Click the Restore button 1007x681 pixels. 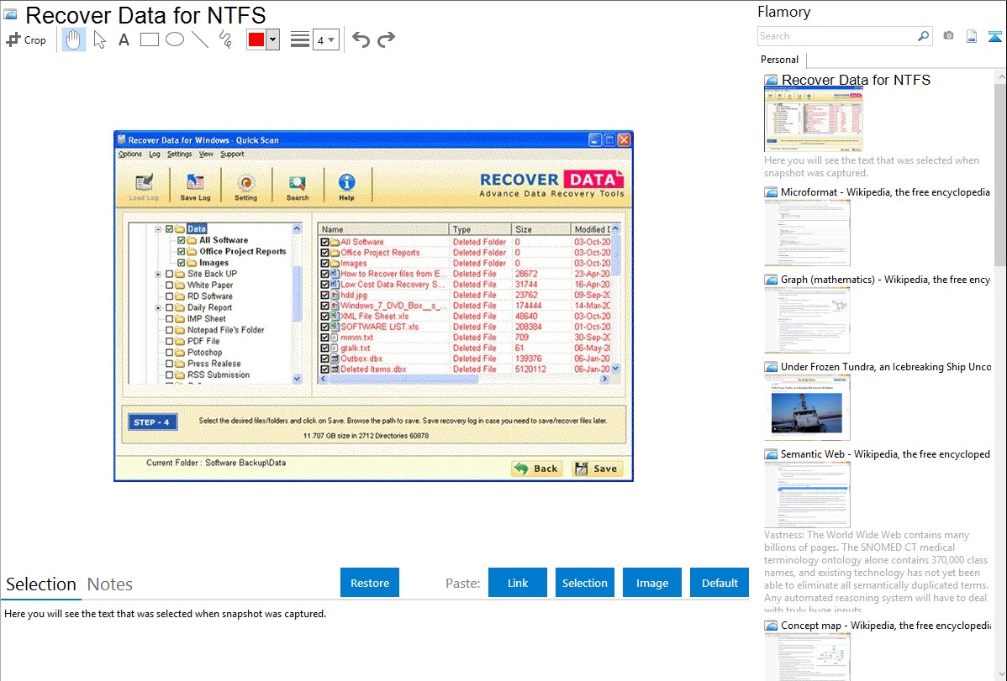(370, 583)
